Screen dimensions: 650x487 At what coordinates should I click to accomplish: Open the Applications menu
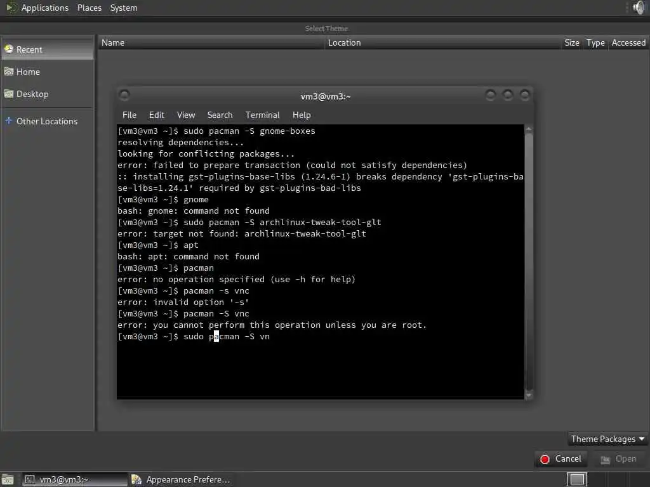pyautogui.click(x=45, y=8)
